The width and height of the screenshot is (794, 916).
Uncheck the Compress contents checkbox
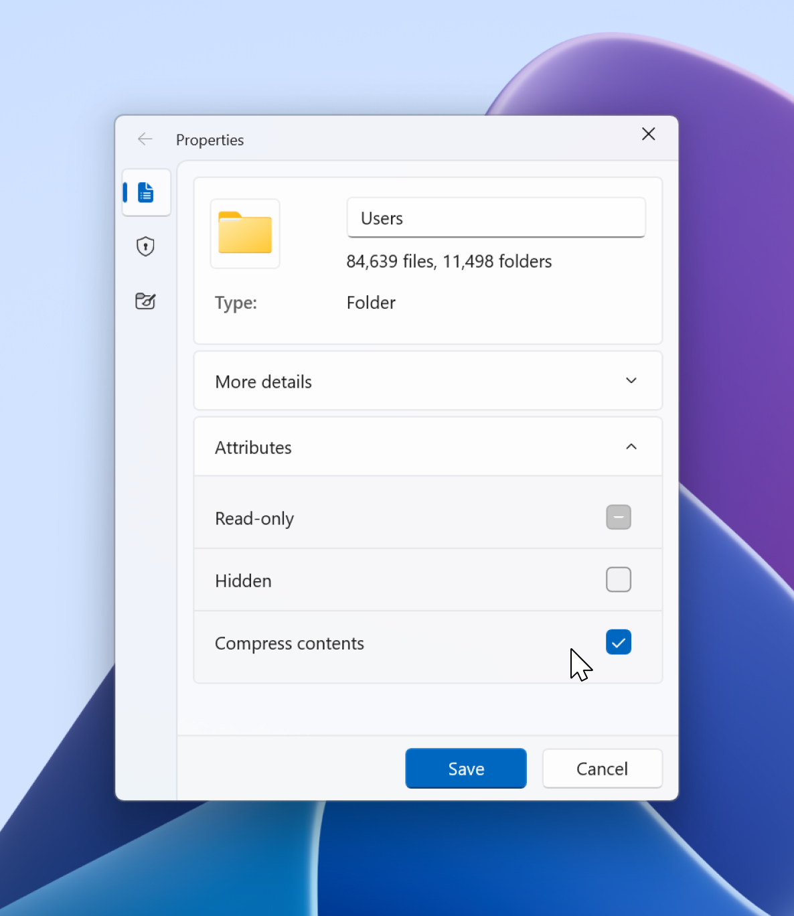(618, 642)
